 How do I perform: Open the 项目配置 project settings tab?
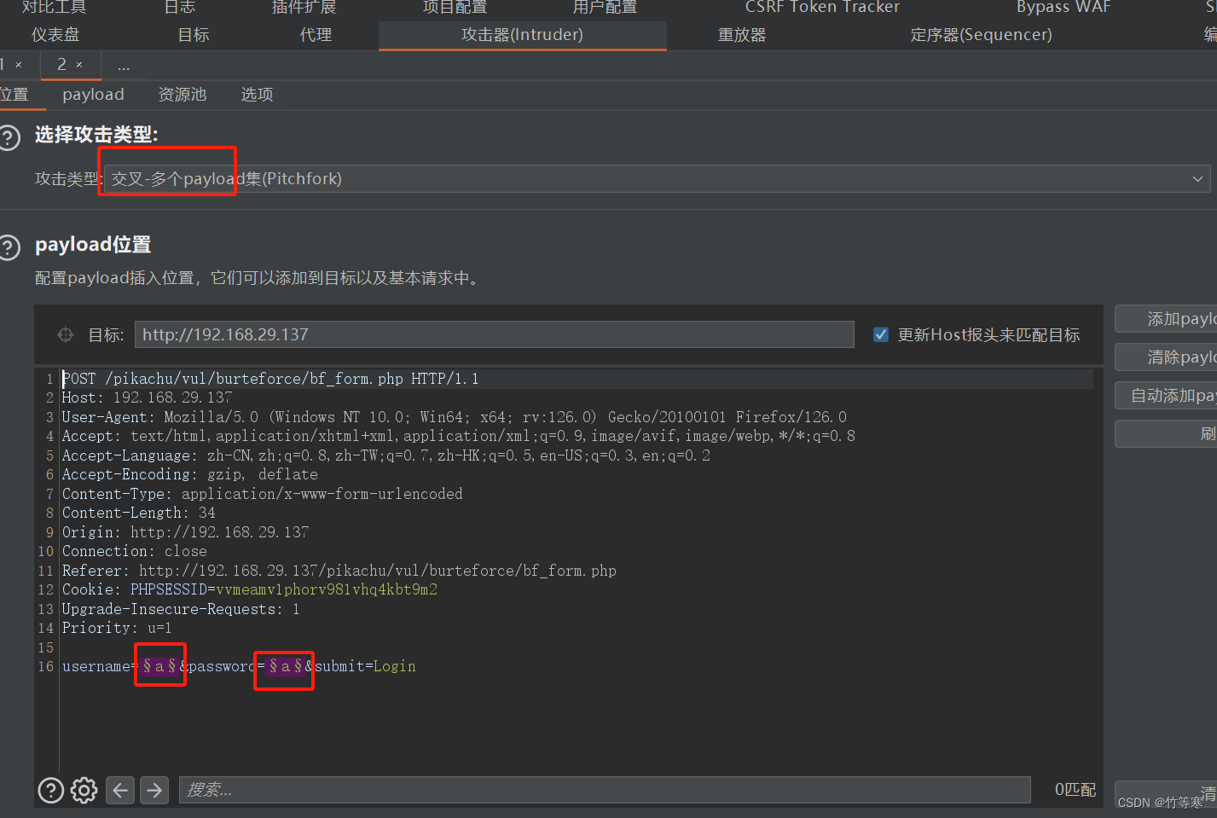[455, 7]
